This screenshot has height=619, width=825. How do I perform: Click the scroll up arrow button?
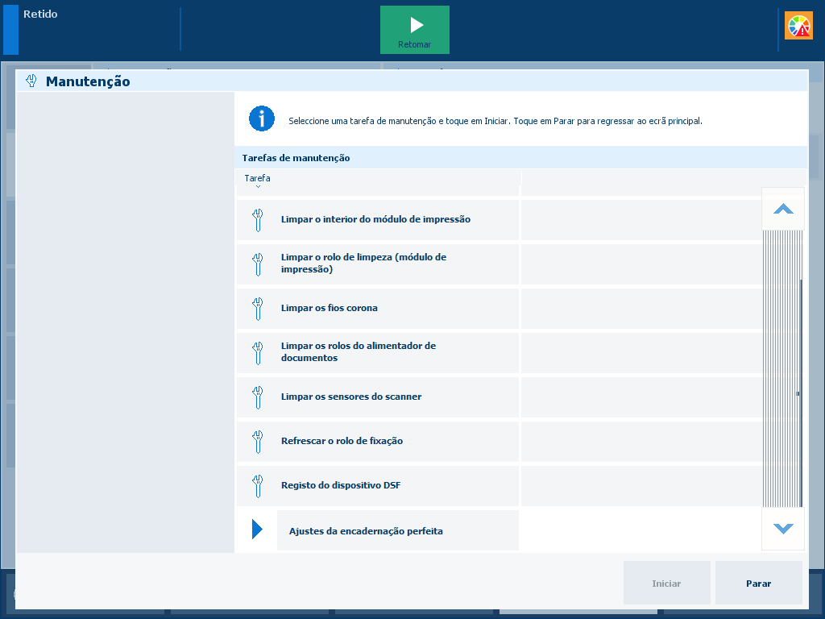[783, 209]
